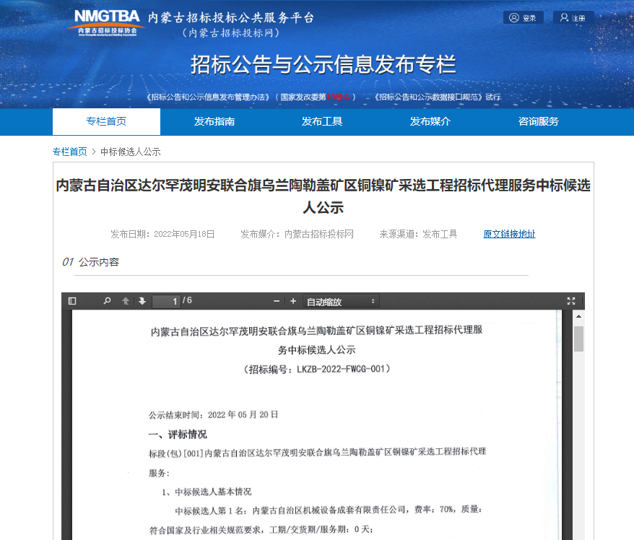The height and width of the screenshot is (540, 634).
Task: Switch to the 发布工具 tab
Action: (x=321, y=121)
